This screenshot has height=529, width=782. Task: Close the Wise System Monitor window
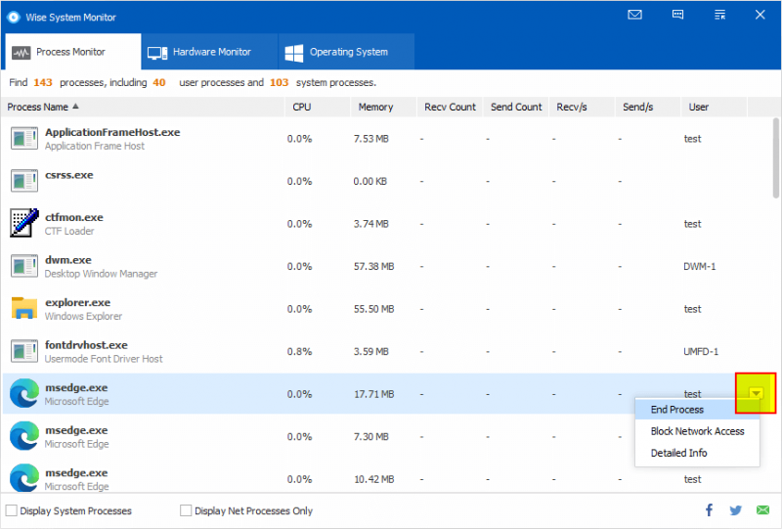(760, 15)
